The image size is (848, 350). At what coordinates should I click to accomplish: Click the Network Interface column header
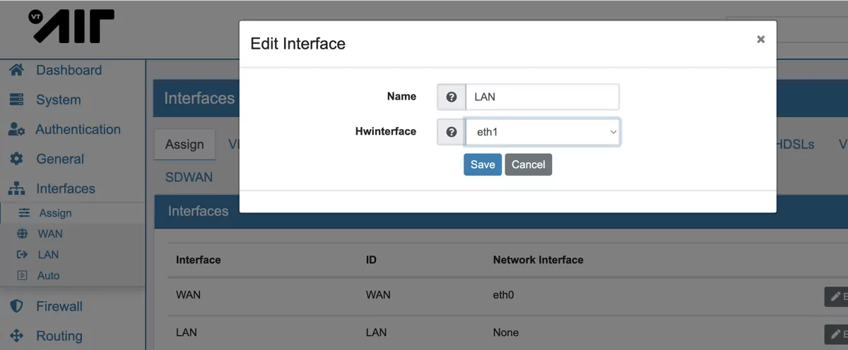(538, 260)
